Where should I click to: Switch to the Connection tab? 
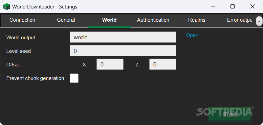pyautogui.click(x=22, y=20)
